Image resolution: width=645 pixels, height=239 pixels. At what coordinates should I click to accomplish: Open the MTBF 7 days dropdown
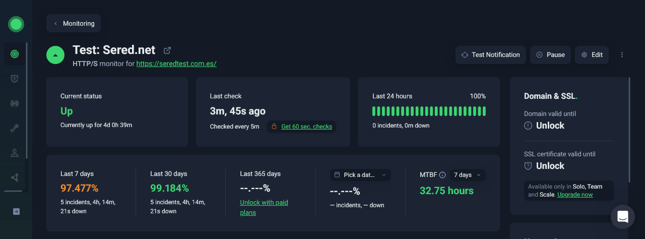468,175
